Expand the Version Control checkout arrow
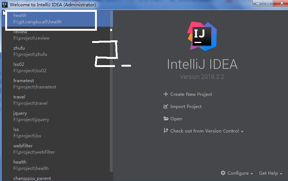288x181 pixels. 242,131
